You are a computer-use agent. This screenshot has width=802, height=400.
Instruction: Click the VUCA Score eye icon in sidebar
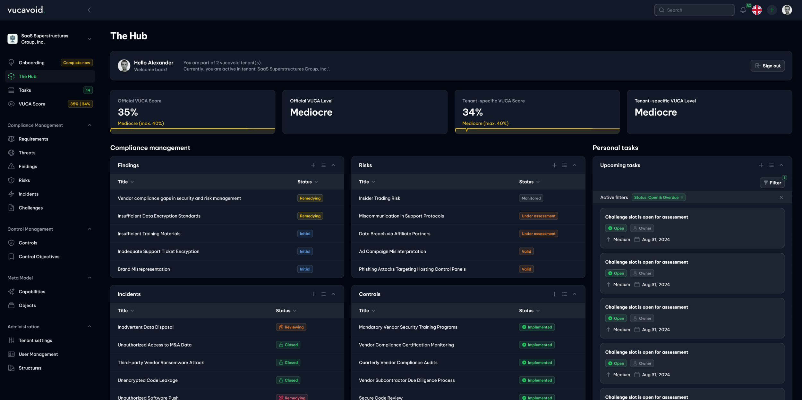click(x=11, y=103)
